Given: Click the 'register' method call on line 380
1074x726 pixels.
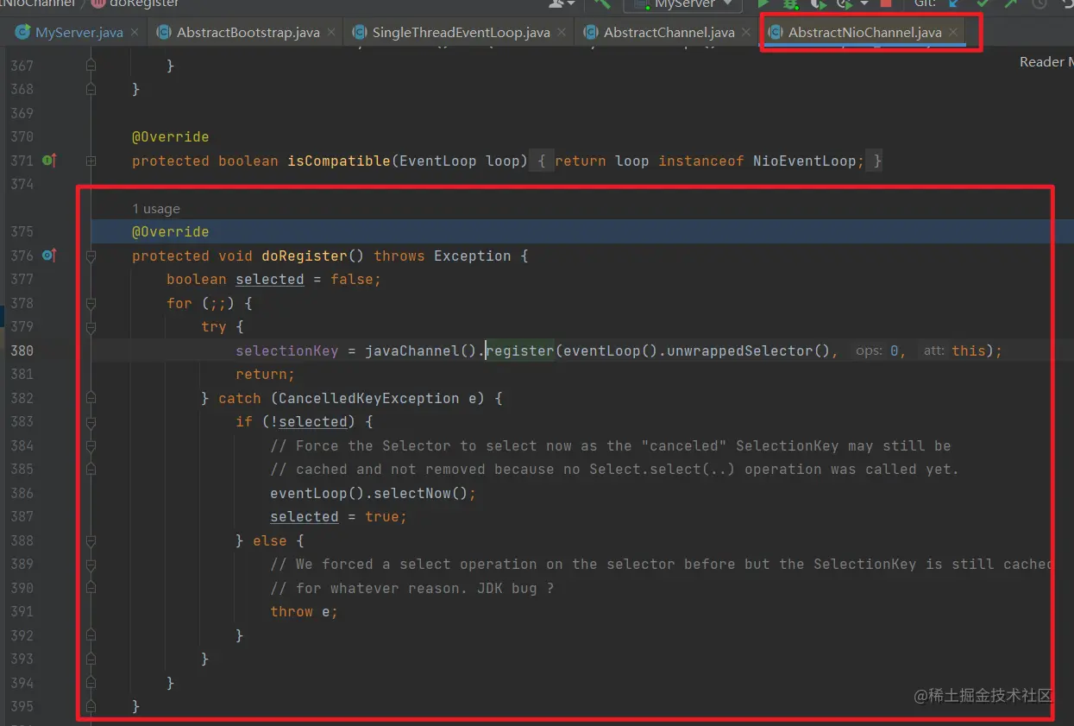Looking at the screenshot, I should (x=520, y=350).
